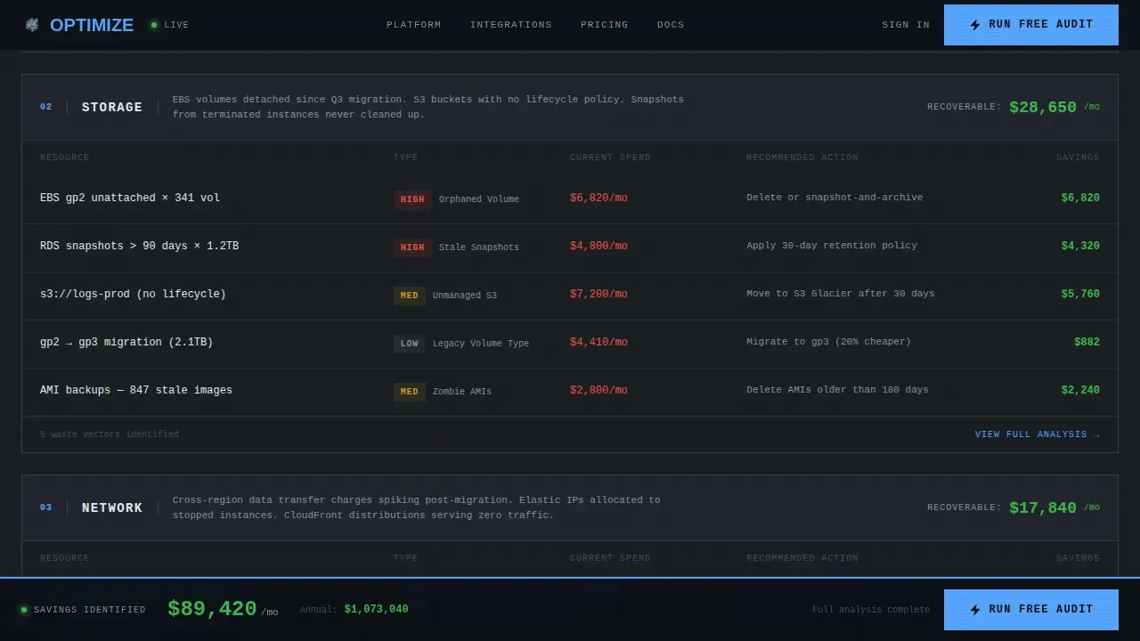The width and height of the screenshot is (1140, 641).
Task: Open the INTEGRATIONS menu item
Action: click(x=511, y=25)
